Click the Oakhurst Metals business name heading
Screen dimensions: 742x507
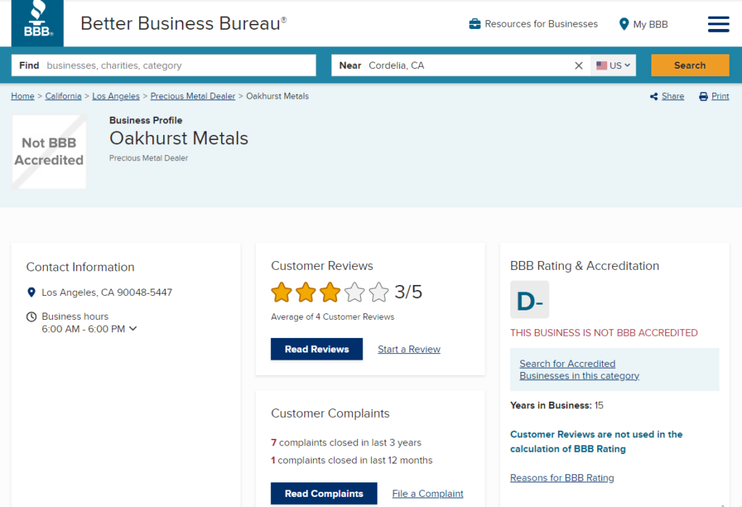coord(178,139)
